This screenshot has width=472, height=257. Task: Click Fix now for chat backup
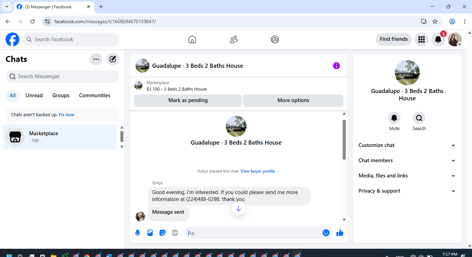pos(66,114)
